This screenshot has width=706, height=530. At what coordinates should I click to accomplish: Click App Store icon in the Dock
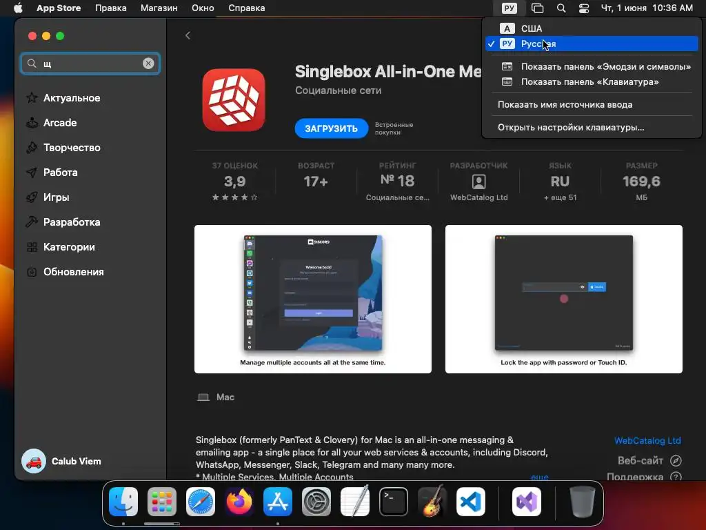pyautogui.click(x=278, y=502)
